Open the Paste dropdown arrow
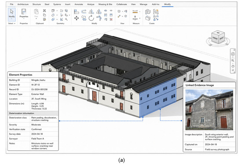 36,18
